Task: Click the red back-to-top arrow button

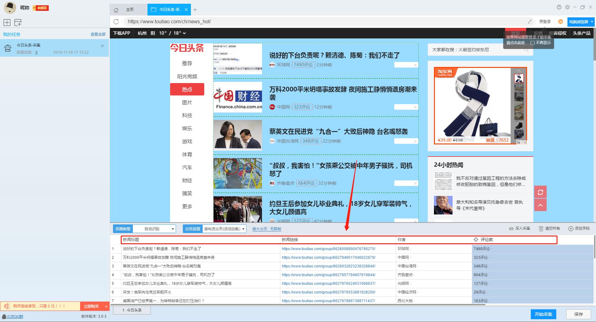Action: [540, 205]
